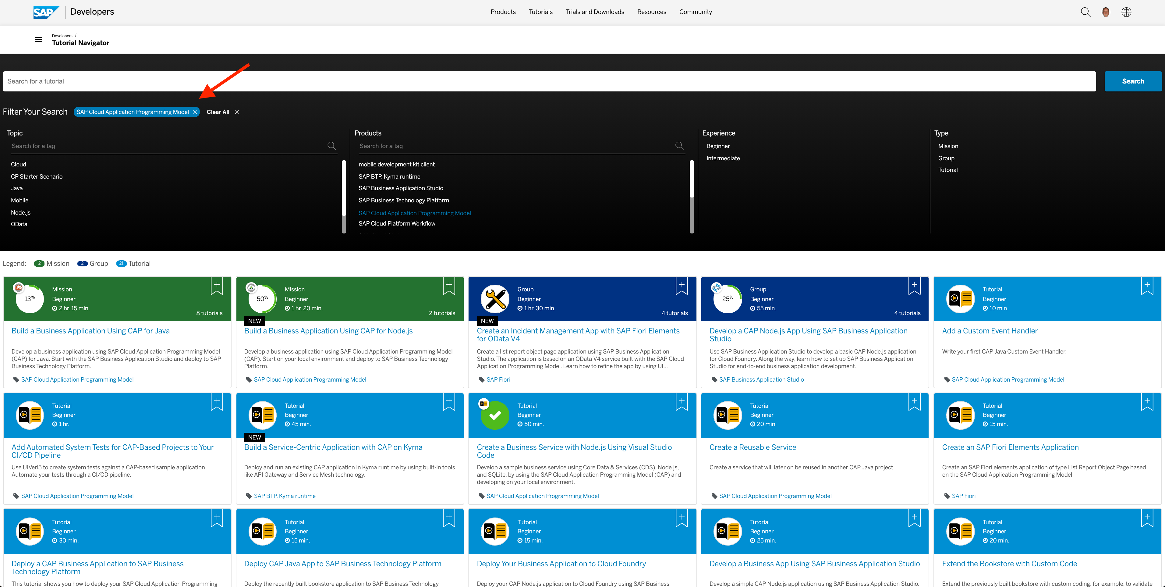Filter by Tutorial type

(x=947, y=170)
